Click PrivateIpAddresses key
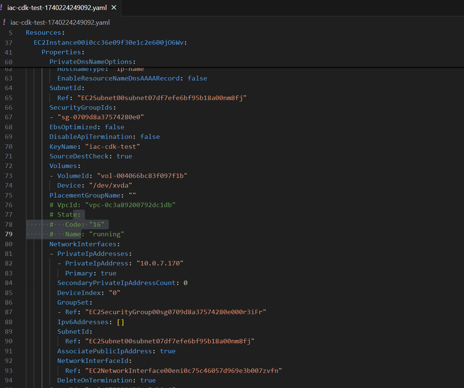 click(92, 254)
